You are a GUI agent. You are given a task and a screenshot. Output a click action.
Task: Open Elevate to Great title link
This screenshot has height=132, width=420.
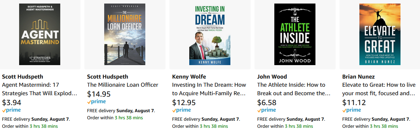(379, 89)
